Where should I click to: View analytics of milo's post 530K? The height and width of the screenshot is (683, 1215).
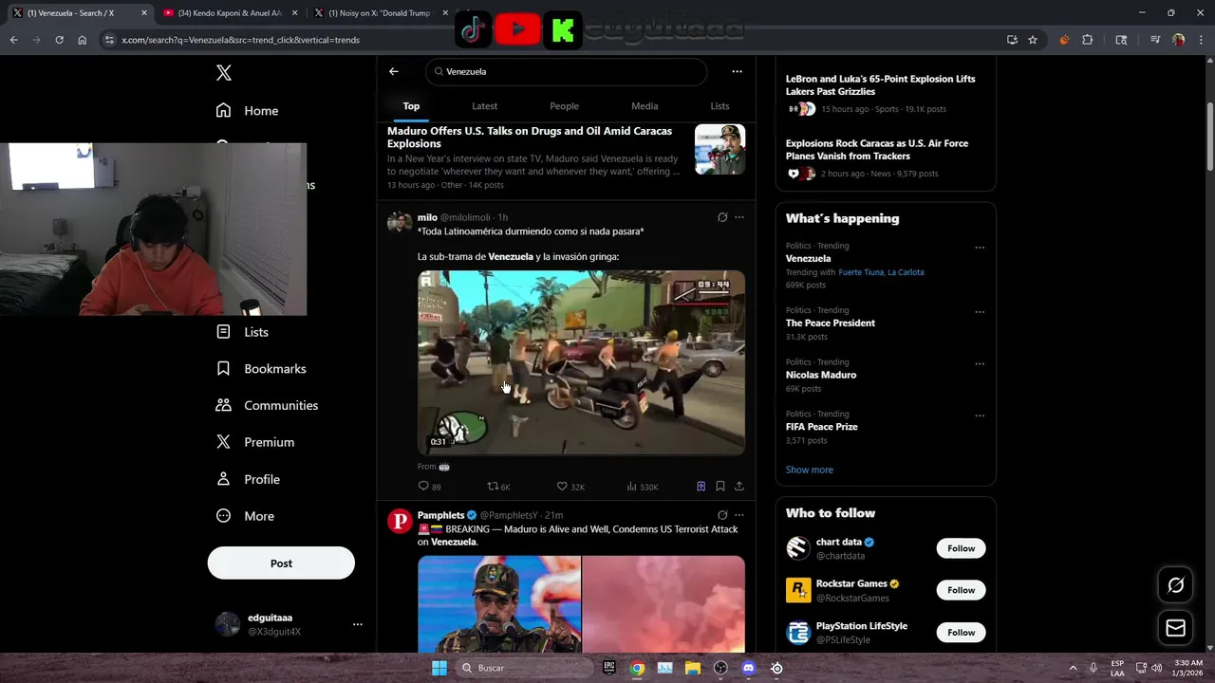click(x=643, y=487)
